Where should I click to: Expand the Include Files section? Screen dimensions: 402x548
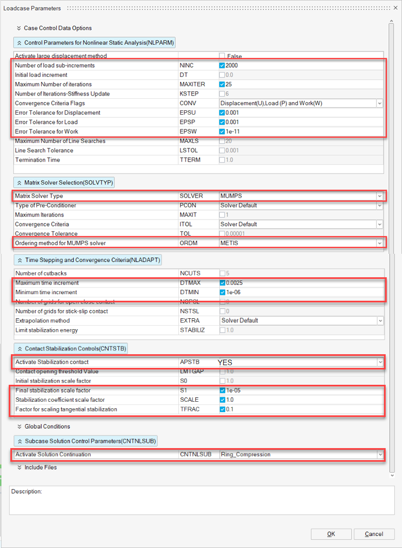(x=19, y=467)
